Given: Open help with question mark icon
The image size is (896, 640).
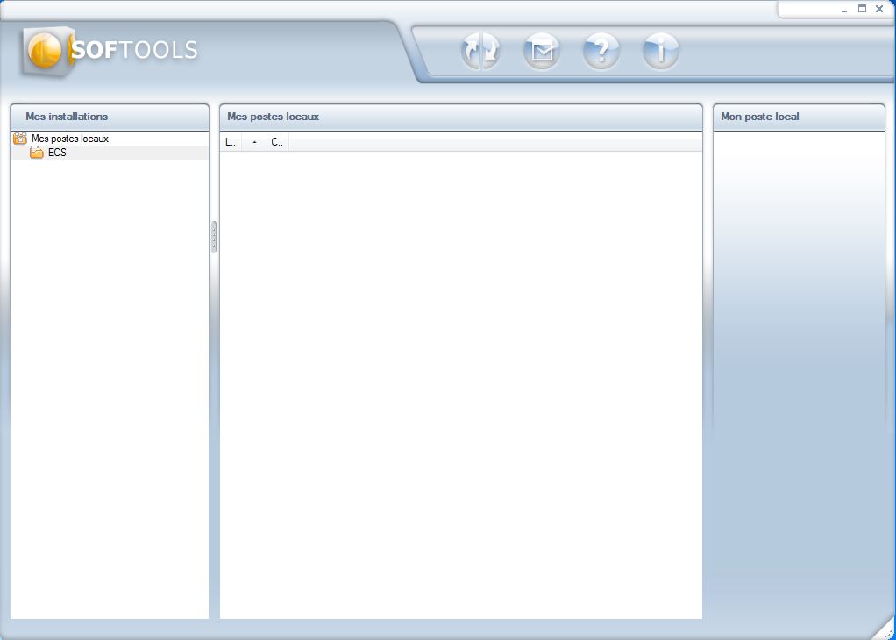Looking at the screenshot, I should tap(601, 52).
